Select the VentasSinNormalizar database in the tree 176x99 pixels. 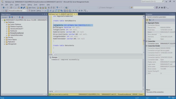[x=16, y=35]
